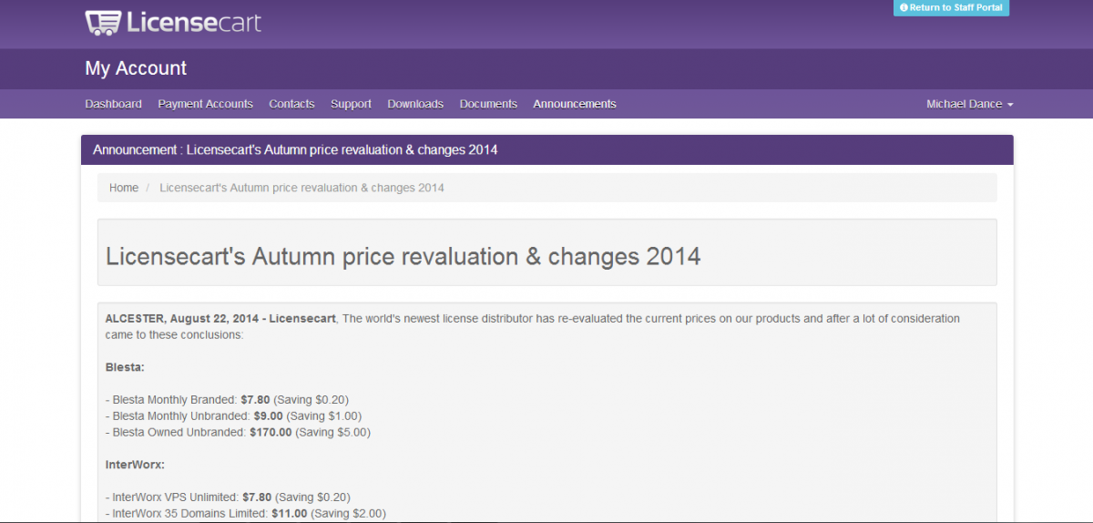
Task: Click the large Autumn price revaluation headline
Action: point(403,256)
